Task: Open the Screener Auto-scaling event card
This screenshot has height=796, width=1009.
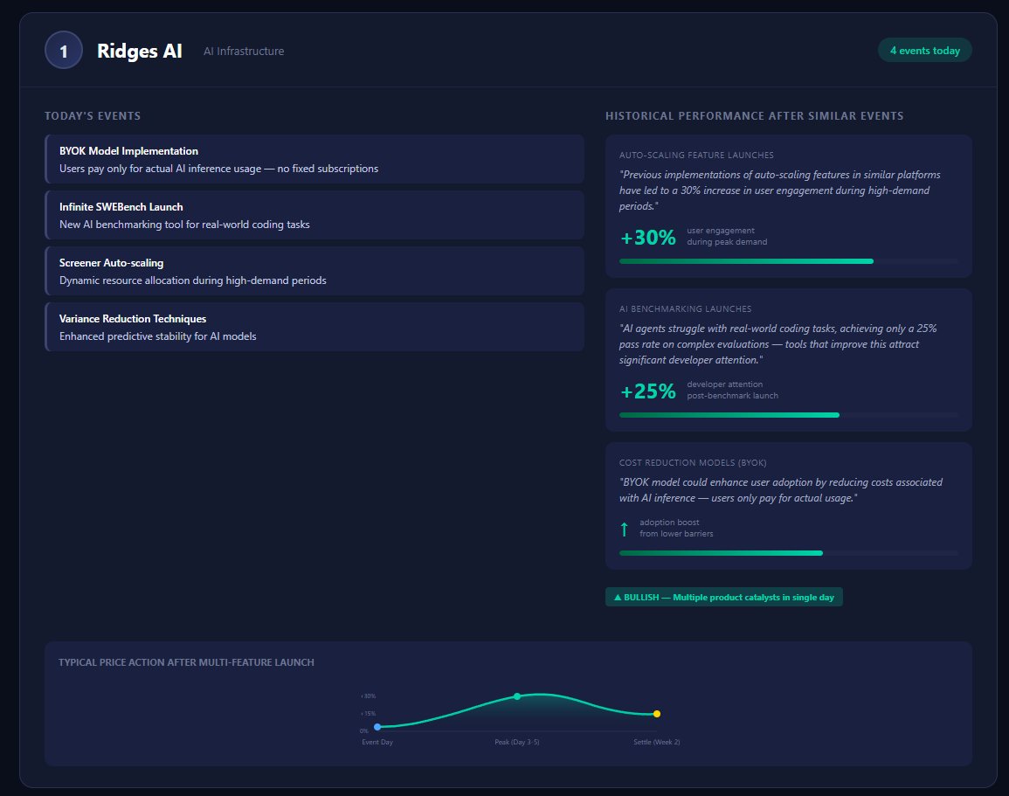Action: tap(314, 272)
